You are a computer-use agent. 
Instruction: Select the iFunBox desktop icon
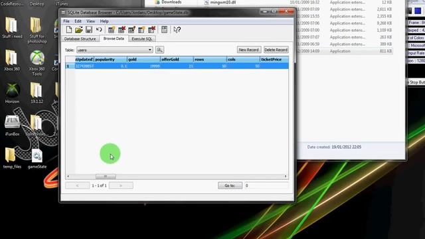12,125
